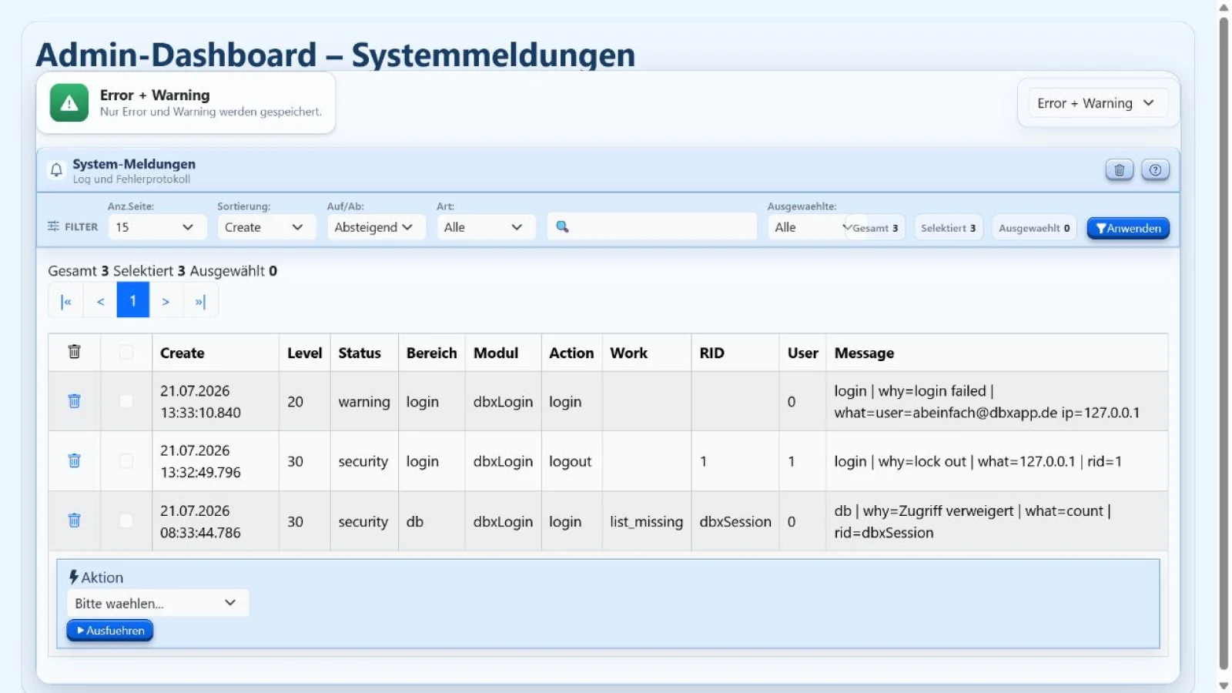Click the Anwenden filter button
The image size is (1232, 693).
[1128, 228]
